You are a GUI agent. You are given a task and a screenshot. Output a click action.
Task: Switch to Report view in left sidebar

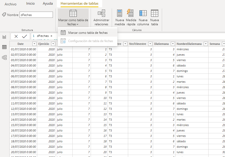(4, 37)
